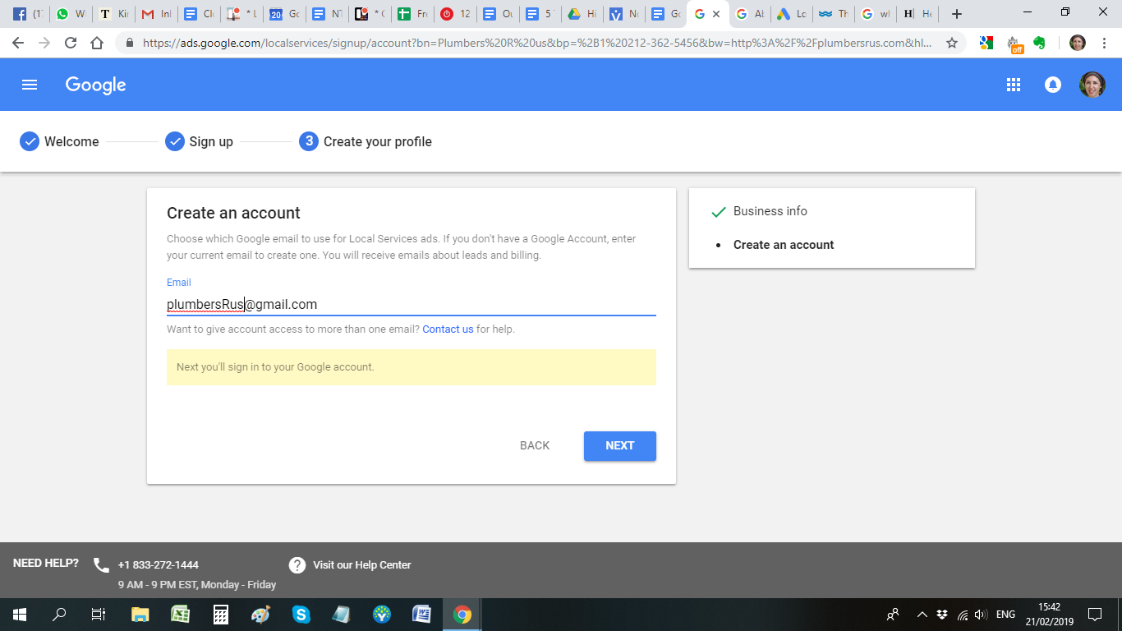The height and width of the screenshot is (631, 1122).
Task: Open a new browser tab
Action: [x=956, y=14]
